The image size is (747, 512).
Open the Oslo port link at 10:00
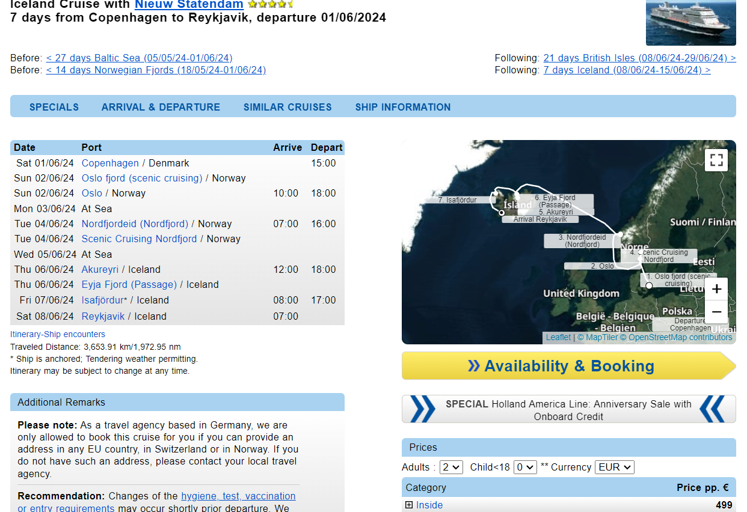(92, 193)
